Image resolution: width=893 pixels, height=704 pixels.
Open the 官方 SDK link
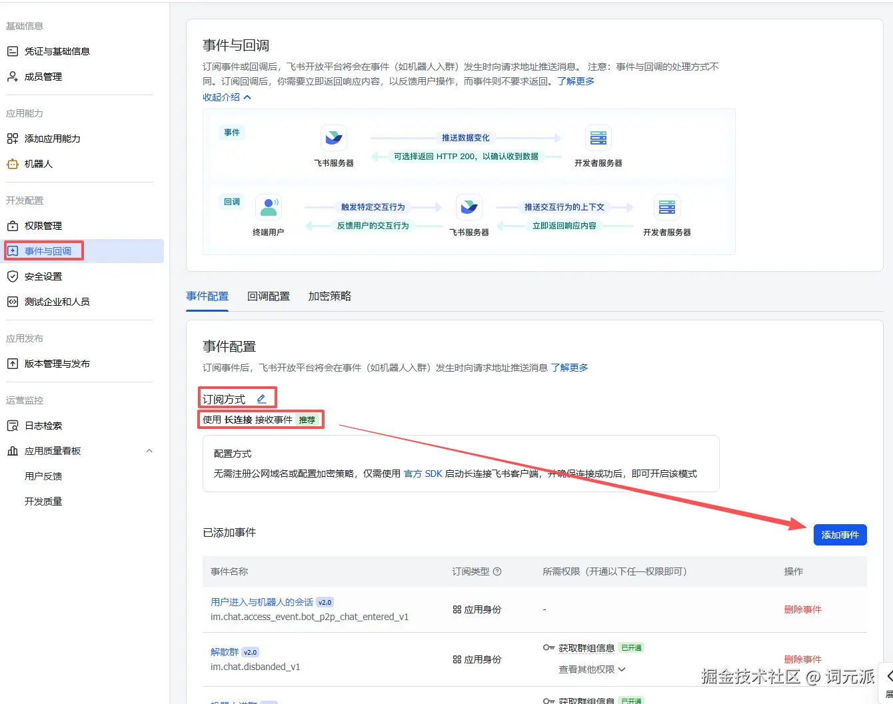[x=423, y=474]
